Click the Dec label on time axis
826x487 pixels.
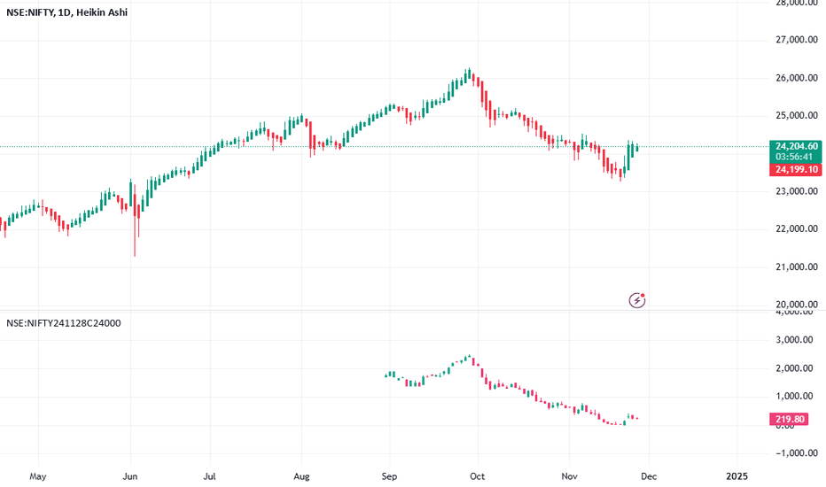pos(649,476)
